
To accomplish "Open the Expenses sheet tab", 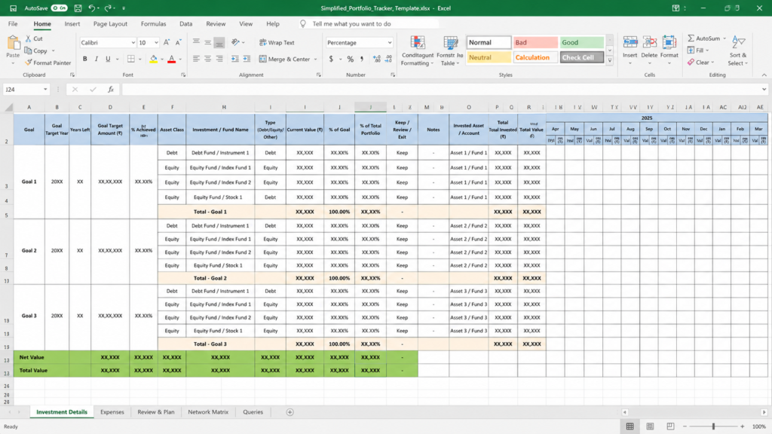I will tap(112, 412).
